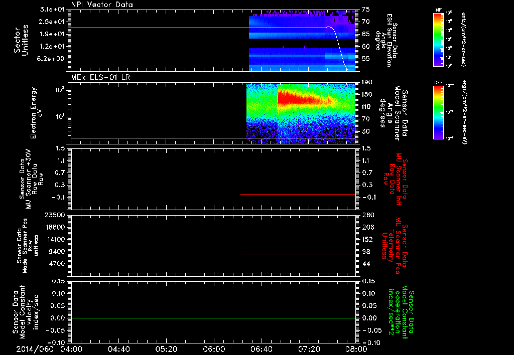The width and height of the screenshot is (514, 355).
Task: Click the 23500 scanner position tick label
Action: (54, 215)
